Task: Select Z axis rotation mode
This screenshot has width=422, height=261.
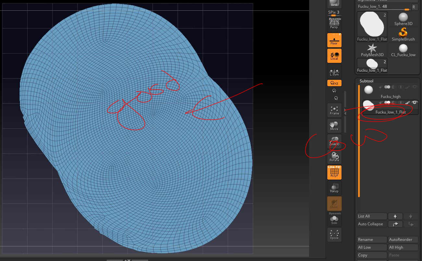Action: click(336, 98)
